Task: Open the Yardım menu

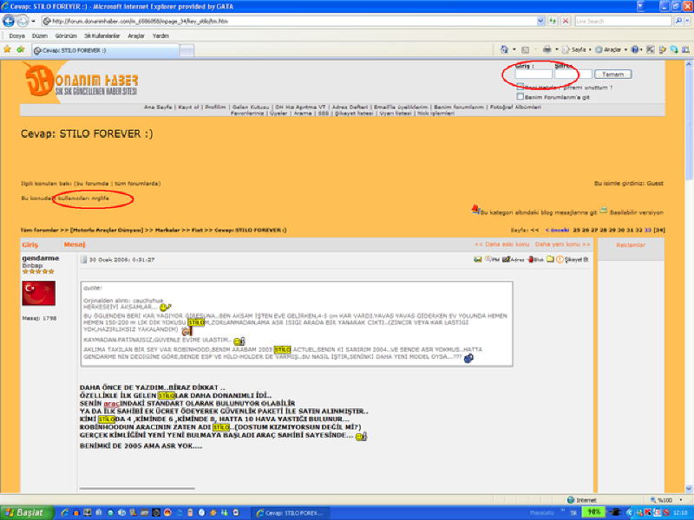Action: (160, 36)
